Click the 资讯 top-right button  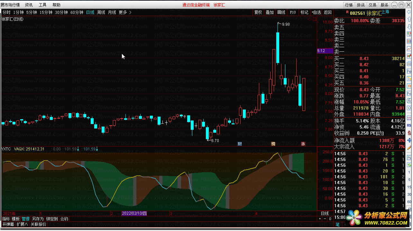[x=361, y=5]
